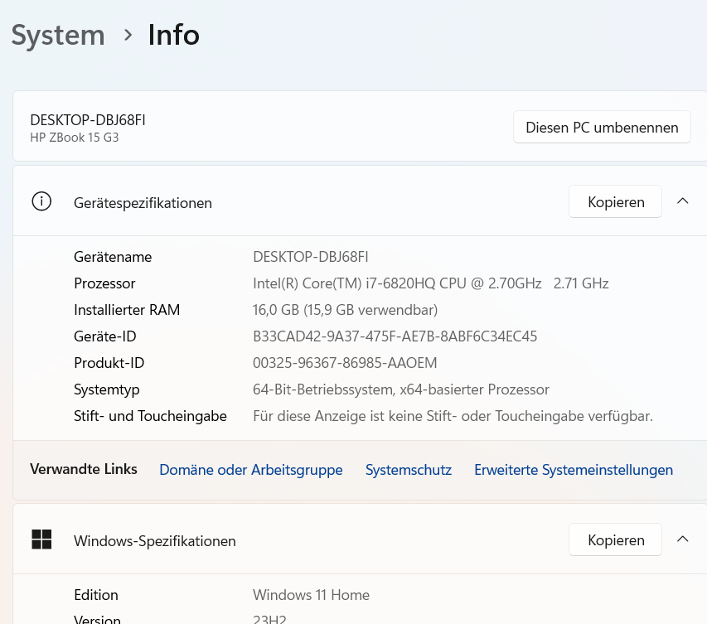
Task: Click the Windows-Spezifikationen section title
Action: [155, 541]
